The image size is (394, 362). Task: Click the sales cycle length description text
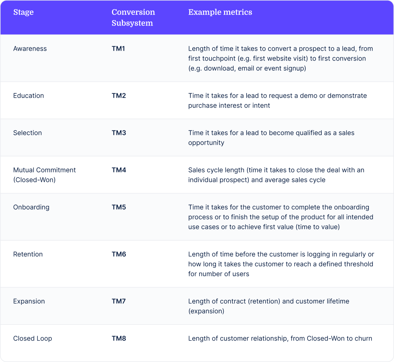click(x=276, y=175)
